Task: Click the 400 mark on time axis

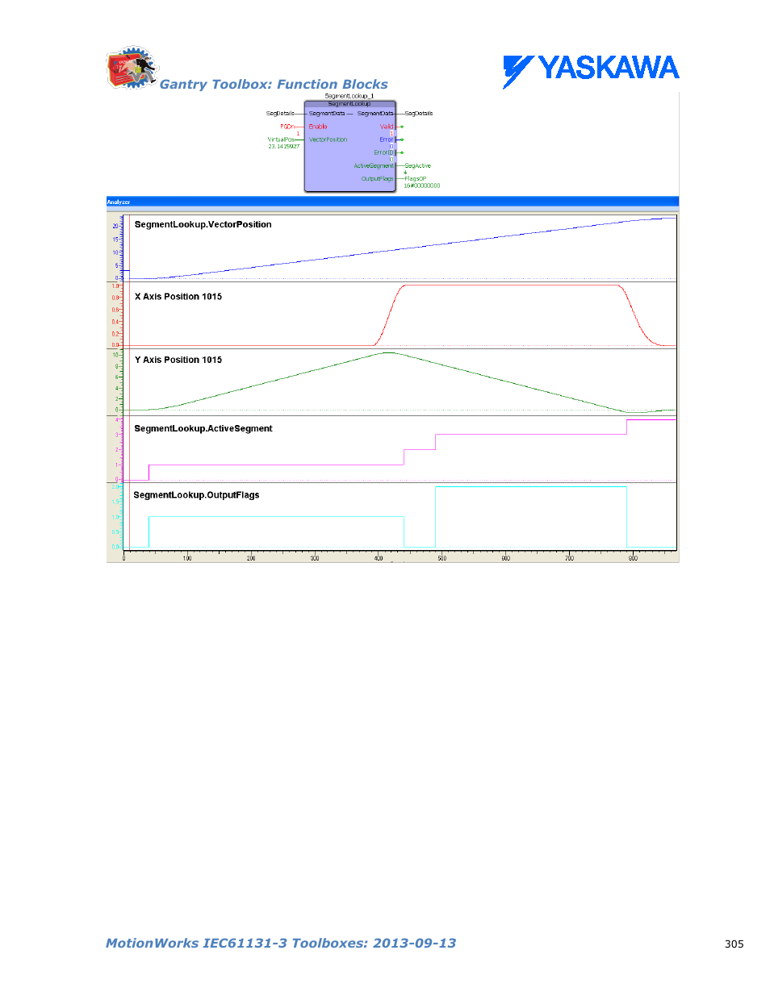Action: coord(379,558)
